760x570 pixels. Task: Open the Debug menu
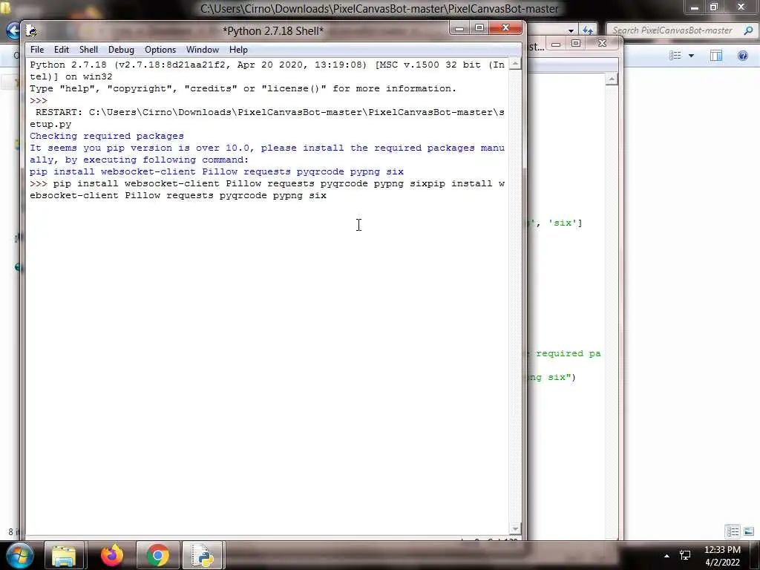(x=121, y=50)
